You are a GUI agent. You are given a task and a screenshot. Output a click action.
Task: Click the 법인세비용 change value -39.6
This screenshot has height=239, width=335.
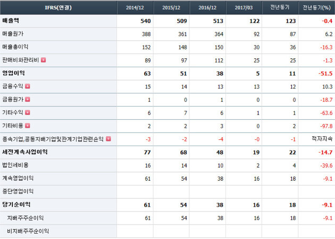point(326,166)
